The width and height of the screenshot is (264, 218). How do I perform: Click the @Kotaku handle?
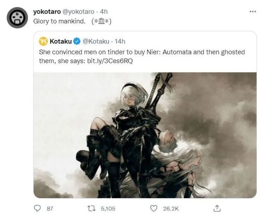(96, 41)
